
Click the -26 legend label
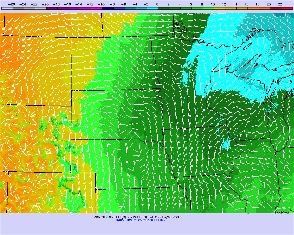coord(11,4)
